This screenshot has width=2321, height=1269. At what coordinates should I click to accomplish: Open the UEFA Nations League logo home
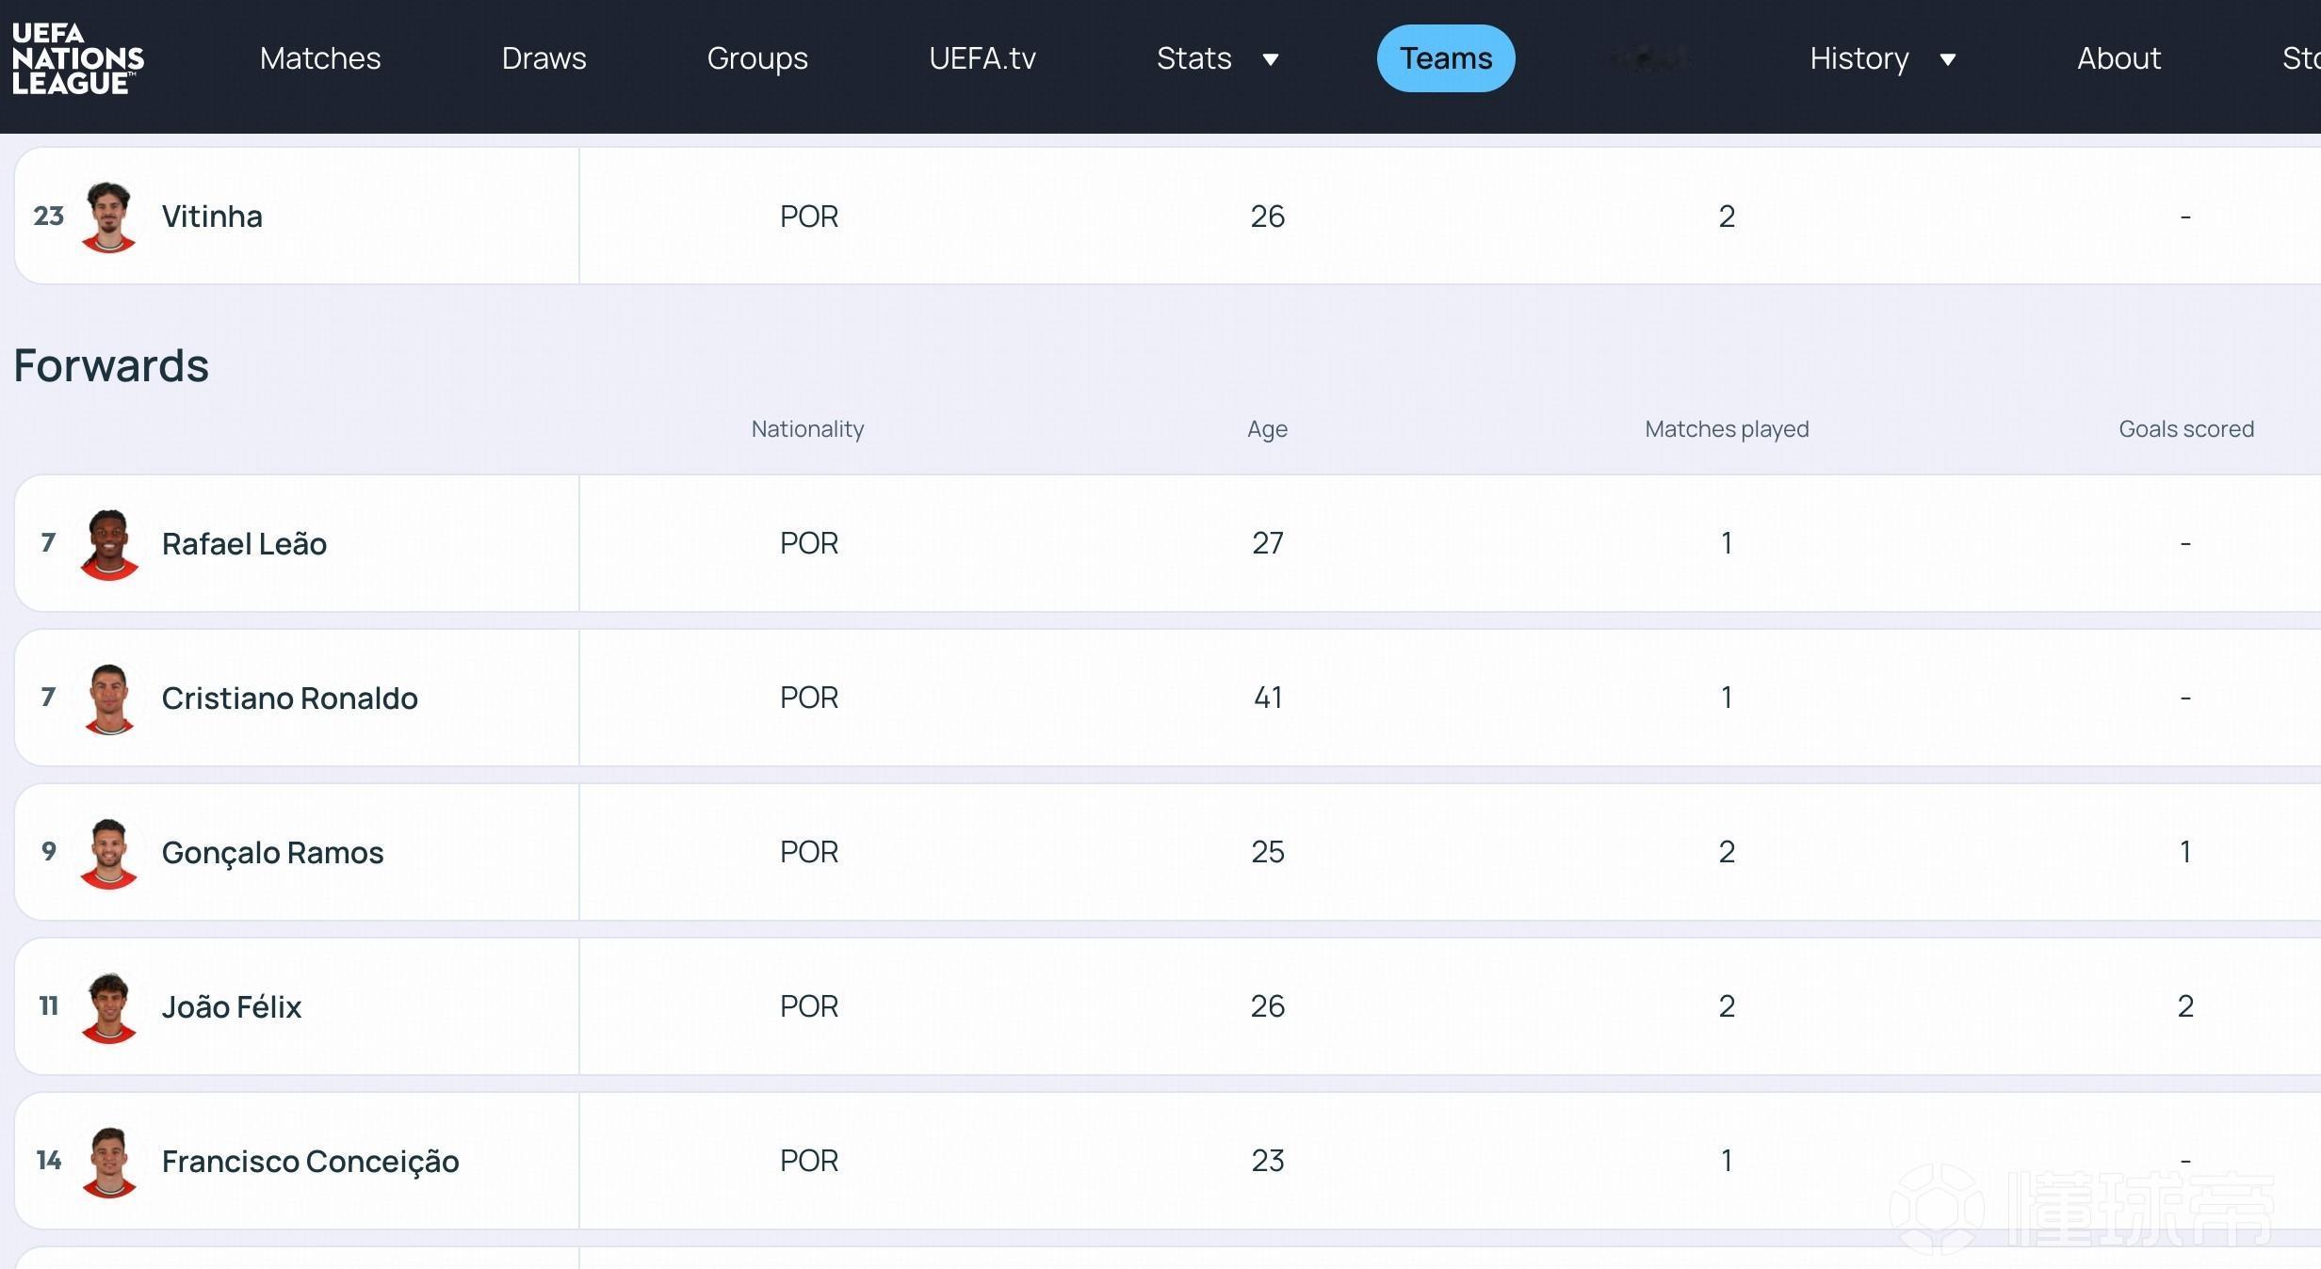77,59
